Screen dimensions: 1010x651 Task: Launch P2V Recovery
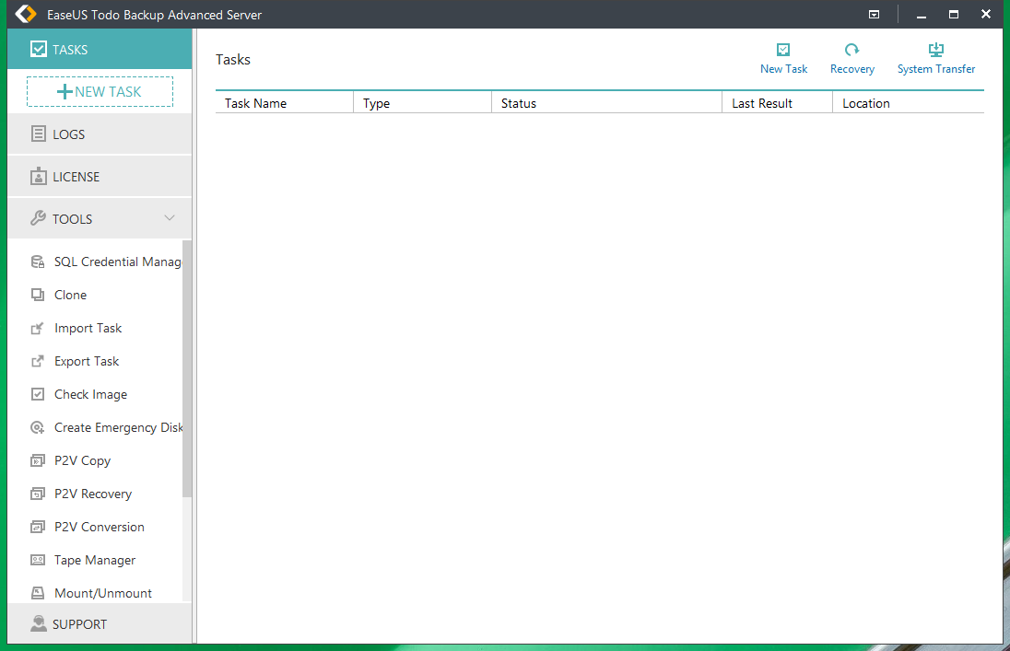(x=91, y=494)
